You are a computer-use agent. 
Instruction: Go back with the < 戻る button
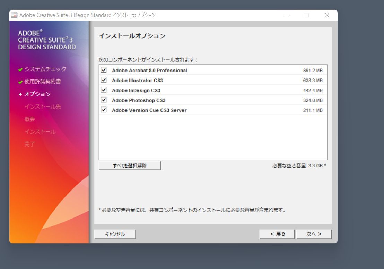pyautogui.click(x=277, y=234)
